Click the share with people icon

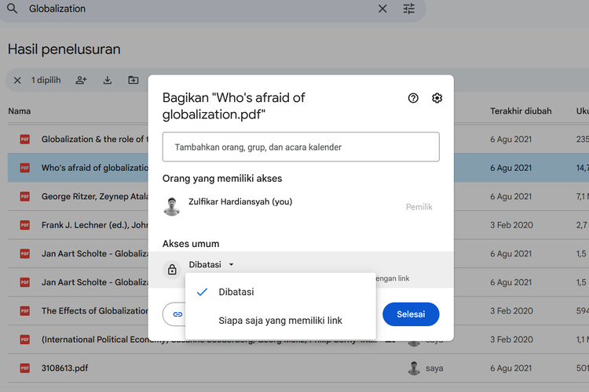[x=81, y=80]
